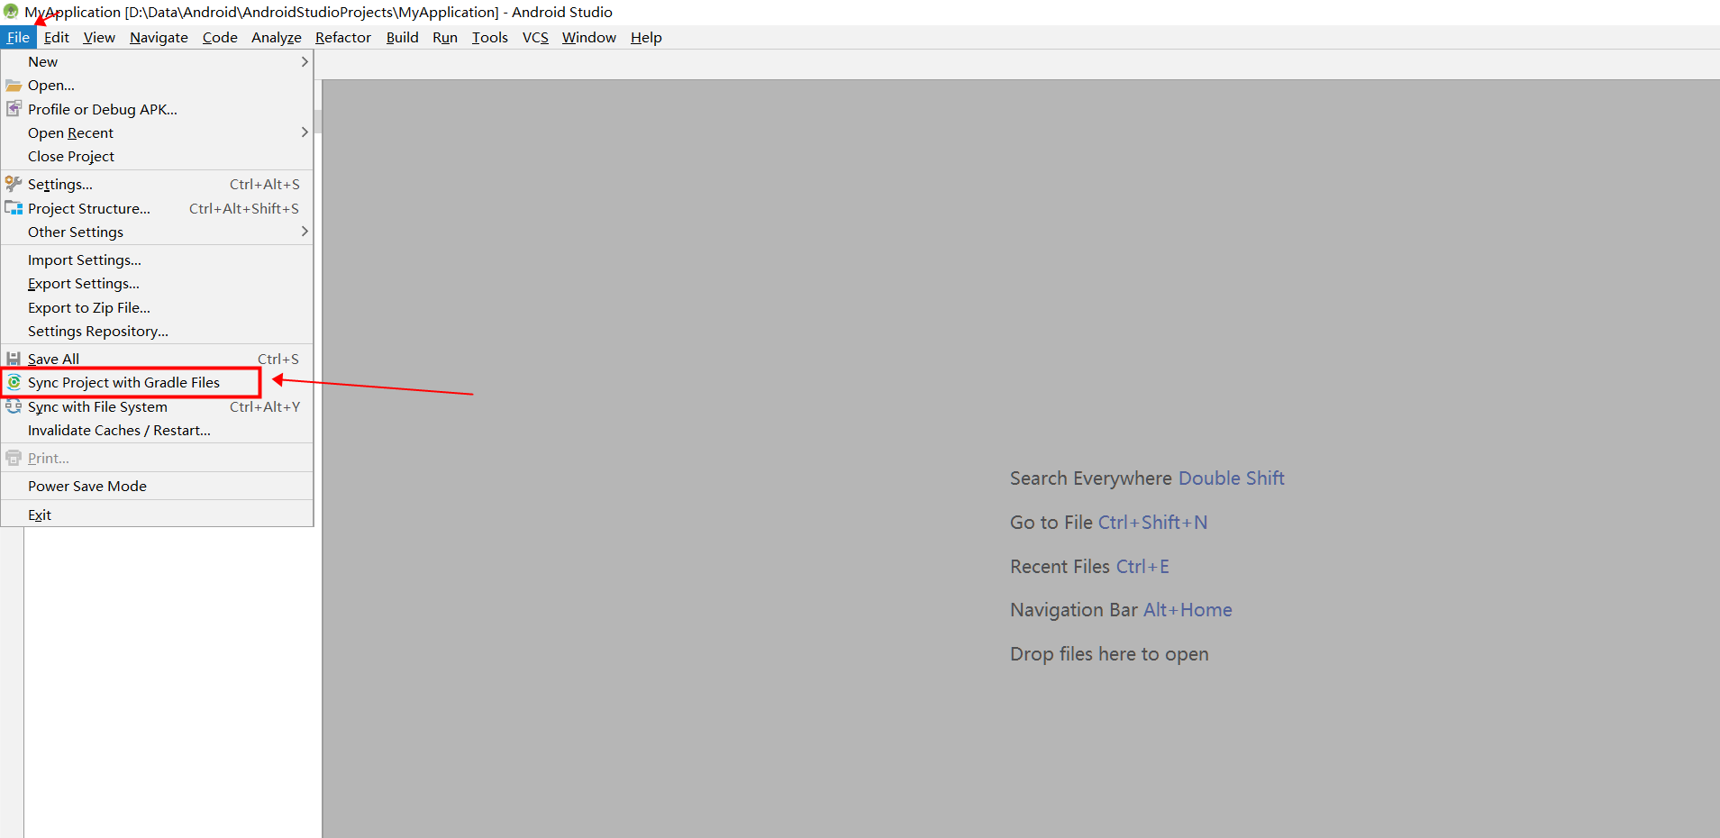The image size is (1720, 838).
Task: Expand the New submenu arrow
Action: point(305,61)
